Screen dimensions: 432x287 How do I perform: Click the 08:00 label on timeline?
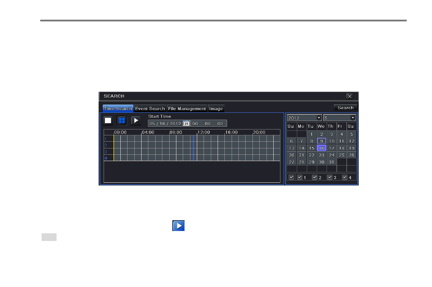[176, 132]
